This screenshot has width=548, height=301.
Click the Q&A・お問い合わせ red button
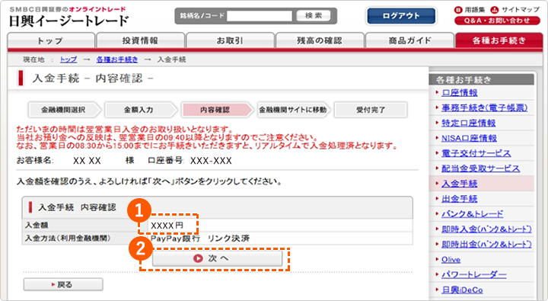497,21
